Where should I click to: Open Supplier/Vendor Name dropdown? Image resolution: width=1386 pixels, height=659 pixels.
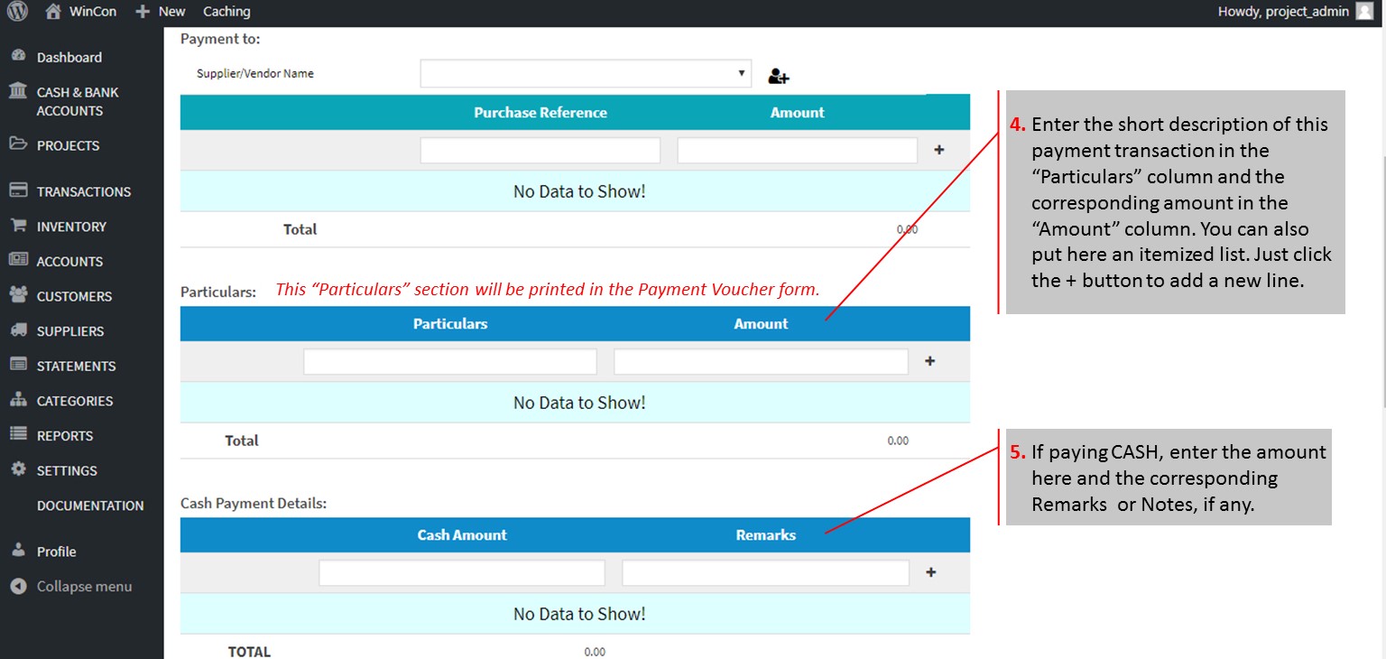click(586, 73)
